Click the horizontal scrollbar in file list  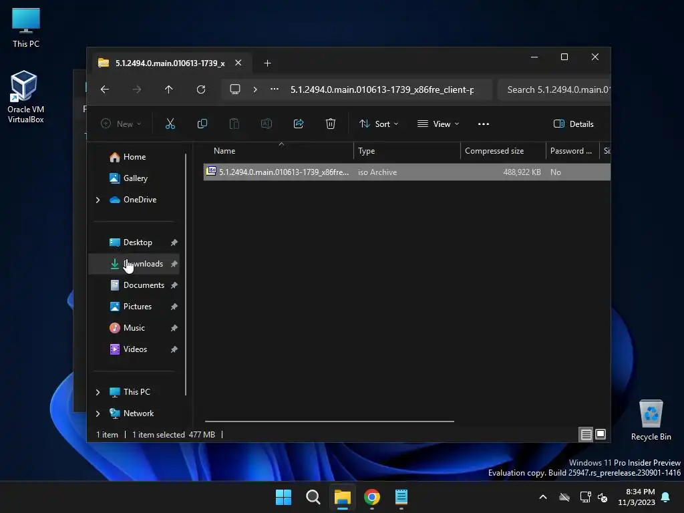tap(329, 421)
